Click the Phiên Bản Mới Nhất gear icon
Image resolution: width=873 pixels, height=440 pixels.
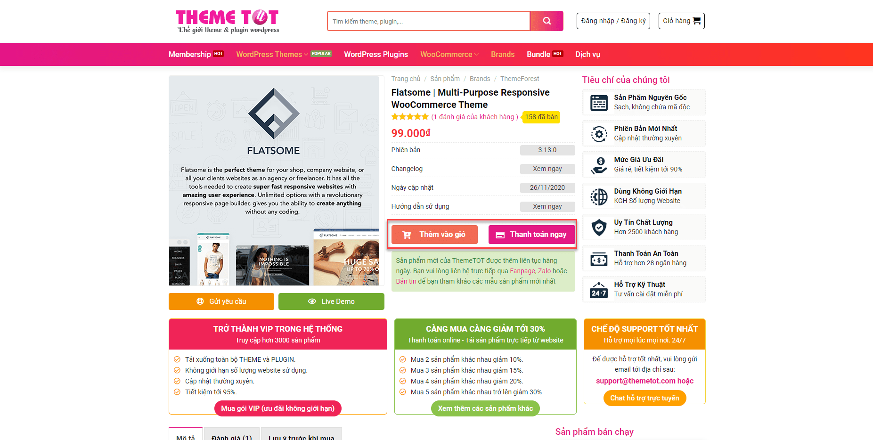click(x=599, y=134)
